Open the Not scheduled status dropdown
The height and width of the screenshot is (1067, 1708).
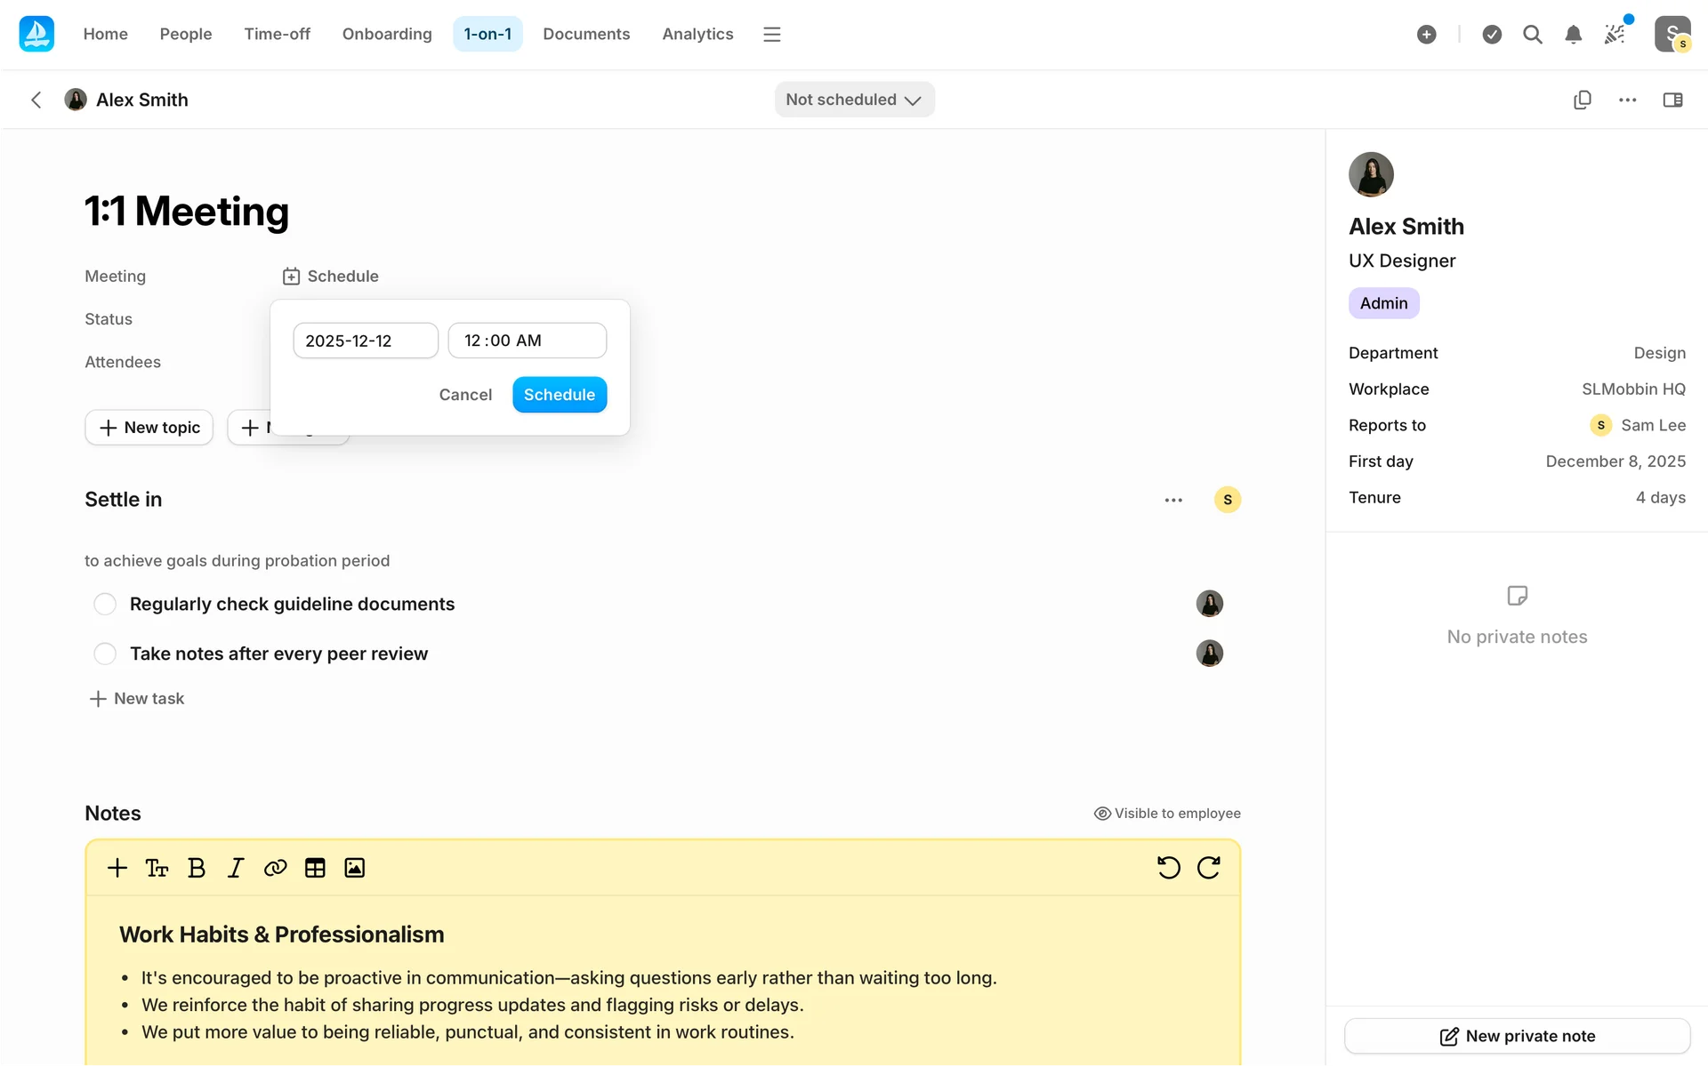853,100
